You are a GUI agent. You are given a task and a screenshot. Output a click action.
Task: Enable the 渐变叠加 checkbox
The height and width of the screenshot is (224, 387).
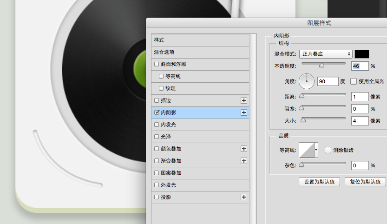pyautogui.click(x=157, y=161)
